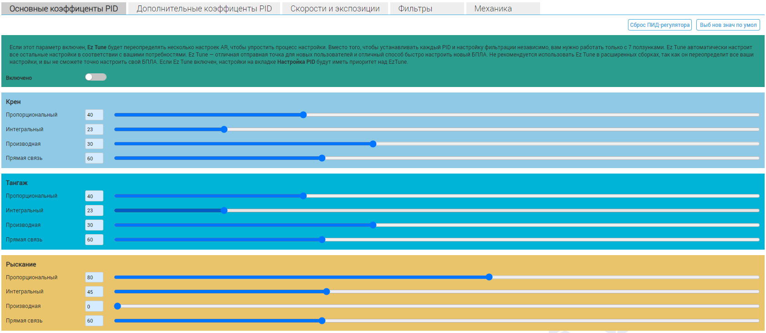Switch to Дополнительные коэффиценты PID tab
This screenshot has height=333, width=766.
point(204,9)
